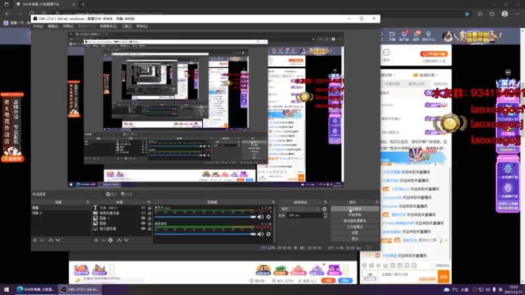Switch to 贵宾(249) tab in browser
Screen dimensions: 525x295
(417, 84)
